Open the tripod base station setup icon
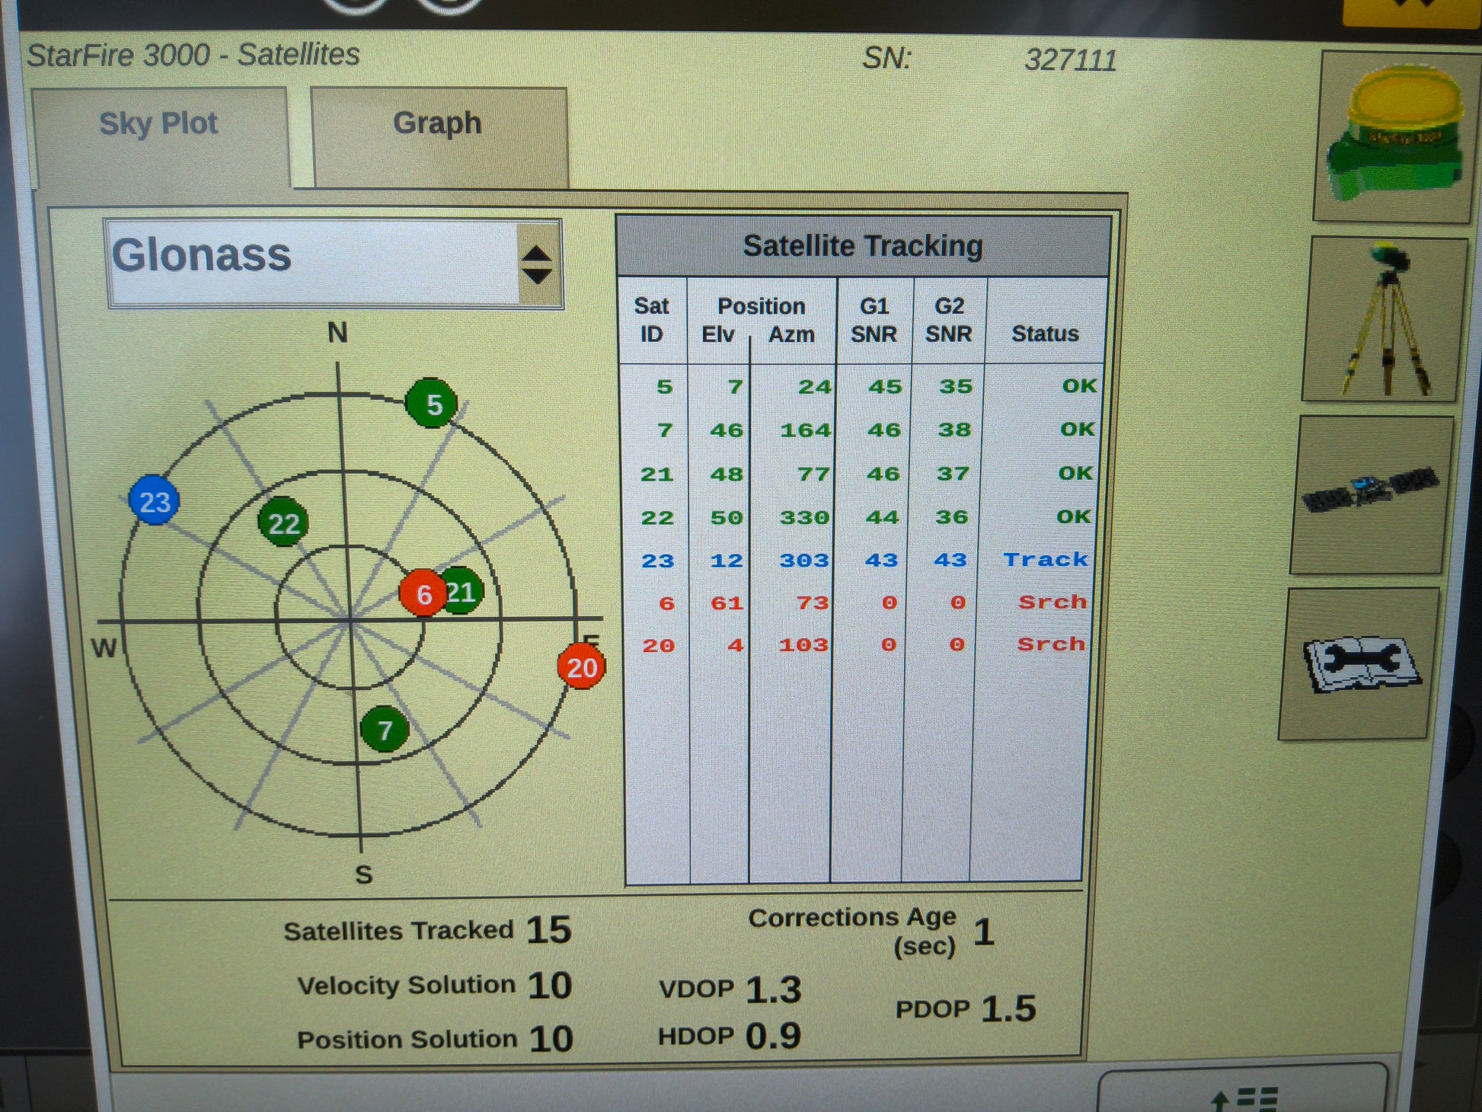 coord(1385,320)
